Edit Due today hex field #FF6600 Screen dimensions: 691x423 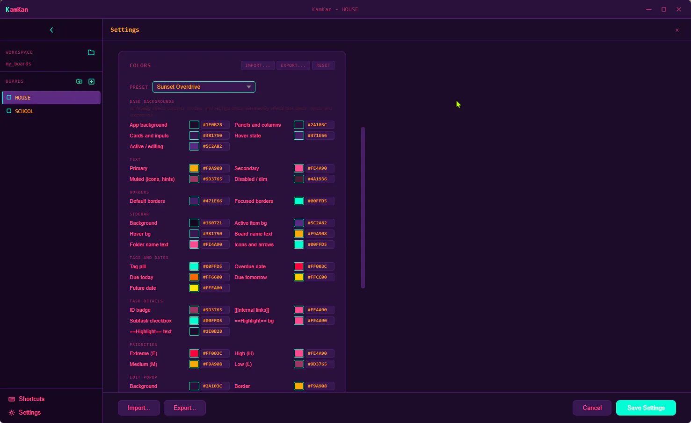(x=215, y=277)
